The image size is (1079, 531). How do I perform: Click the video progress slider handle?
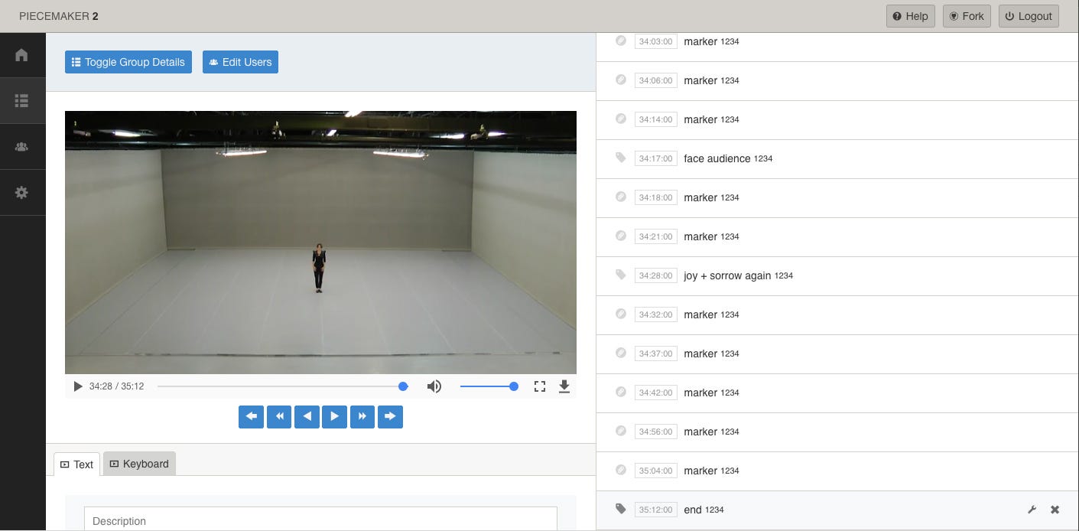click(x=403, y=386)
